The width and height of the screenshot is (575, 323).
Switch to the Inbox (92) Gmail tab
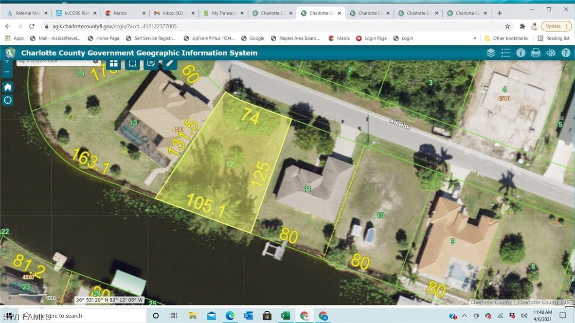173,13
